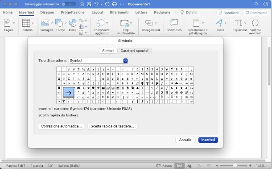Expand the Tabella dropdown arrow
The image size is (272, 169).
(x=33, y=23)
